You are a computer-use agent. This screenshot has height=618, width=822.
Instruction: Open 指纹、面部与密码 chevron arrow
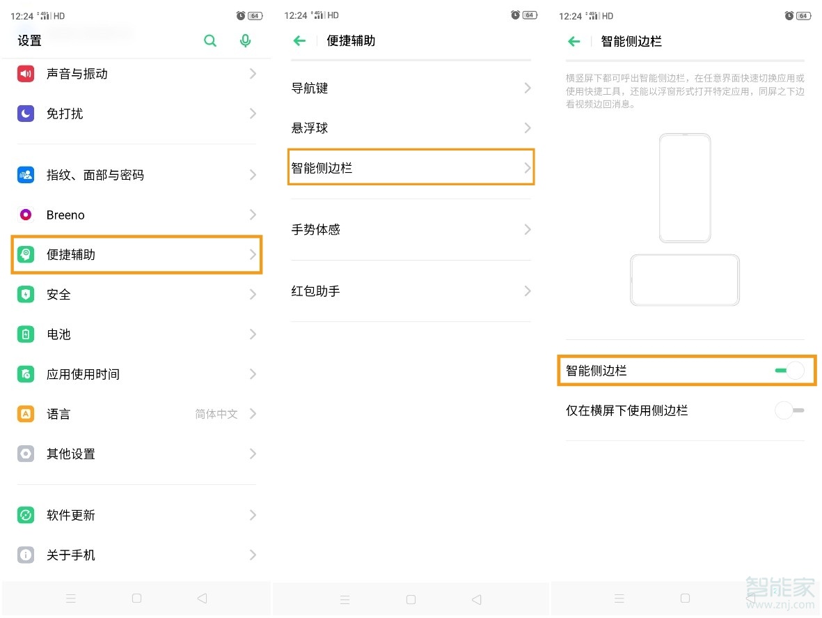(x=253, y=175)
